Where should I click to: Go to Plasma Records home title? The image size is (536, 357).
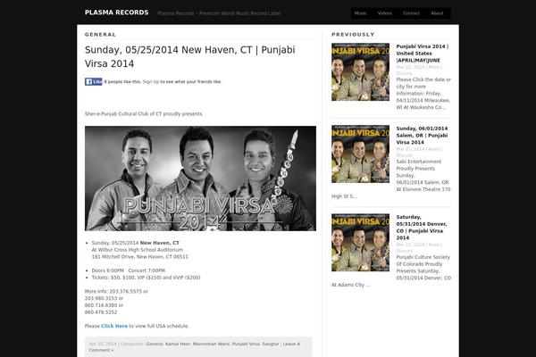116,12
